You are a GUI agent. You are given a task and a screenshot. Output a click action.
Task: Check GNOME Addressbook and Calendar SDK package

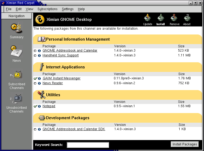[x=35, y=129]
